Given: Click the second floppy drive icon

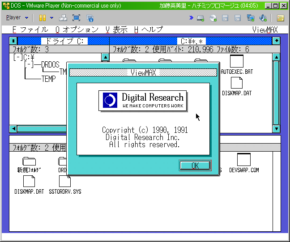Looking at the screenshot, I should point(238,18).
